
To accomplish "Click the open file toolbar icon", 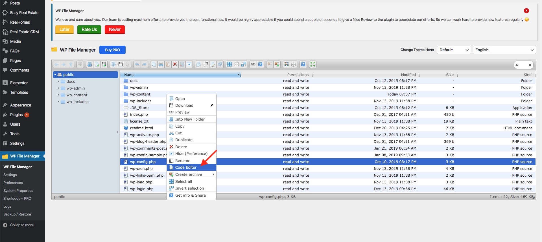I will pyautogui.click(x=113, y=64).
